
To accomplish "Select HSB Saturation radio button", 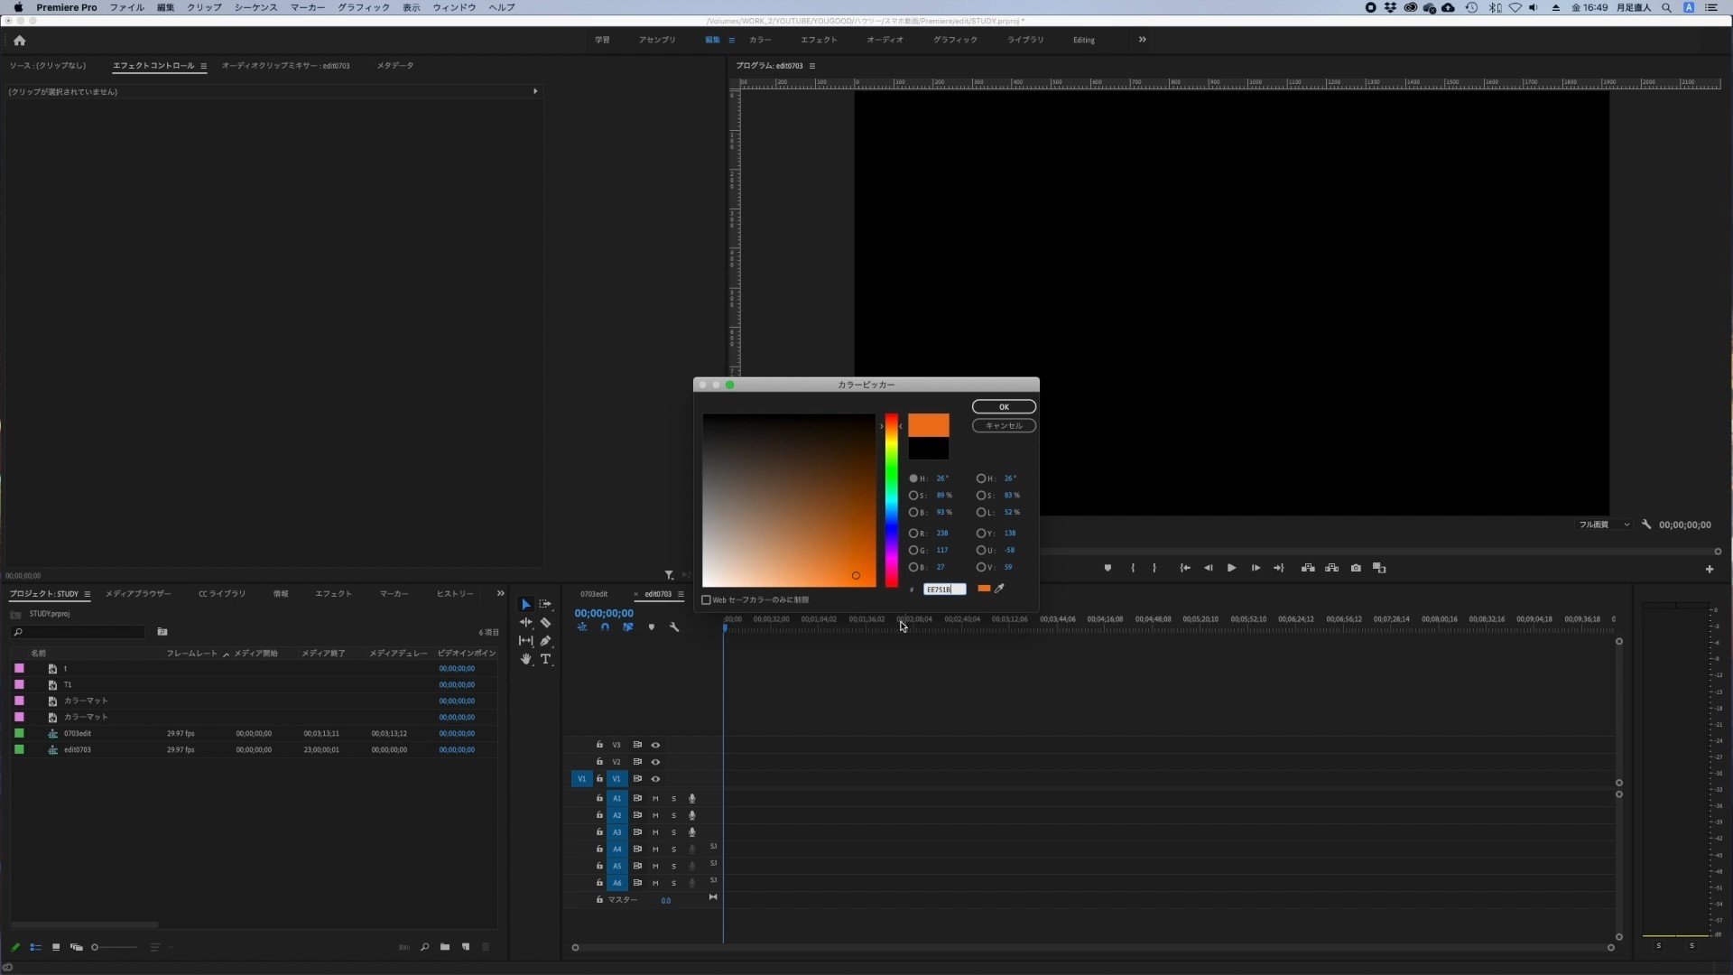I will (x=913, y=496).
